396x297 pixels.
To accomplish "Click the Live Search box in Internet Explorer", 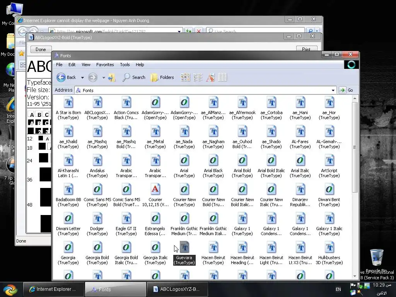I will [x=256, y=31].
